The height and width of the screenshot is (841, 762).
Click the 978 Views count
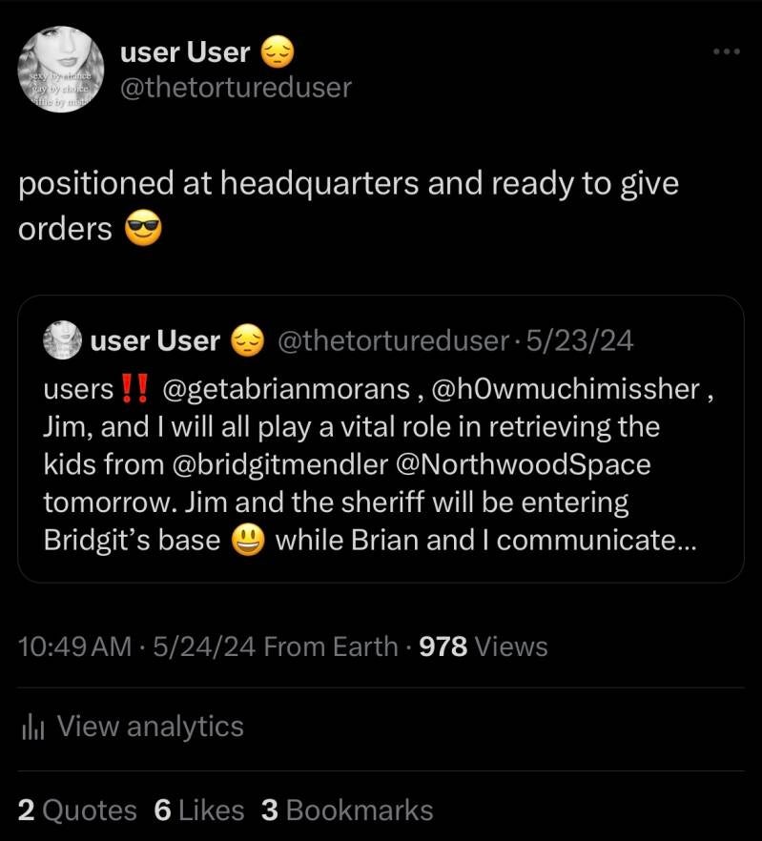click(x=484, y=646)
